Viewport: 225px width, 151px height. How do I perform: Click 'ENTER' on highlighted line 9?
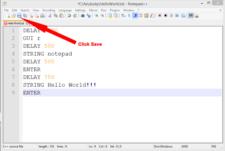32,93
